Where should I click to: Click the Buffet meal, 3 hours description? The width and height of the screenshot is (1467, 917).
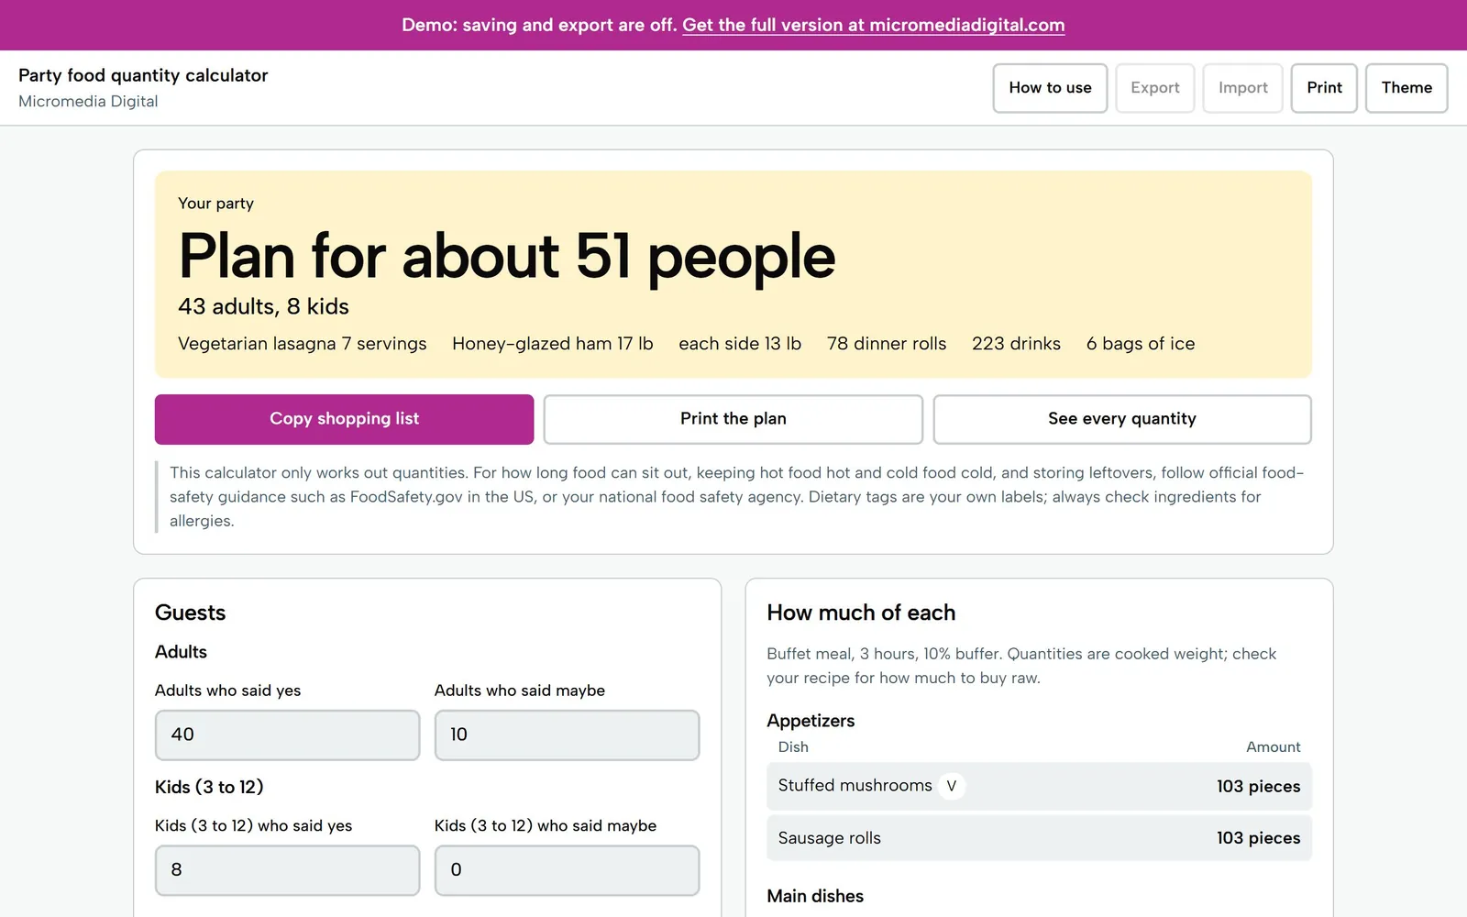[1021, 666]
